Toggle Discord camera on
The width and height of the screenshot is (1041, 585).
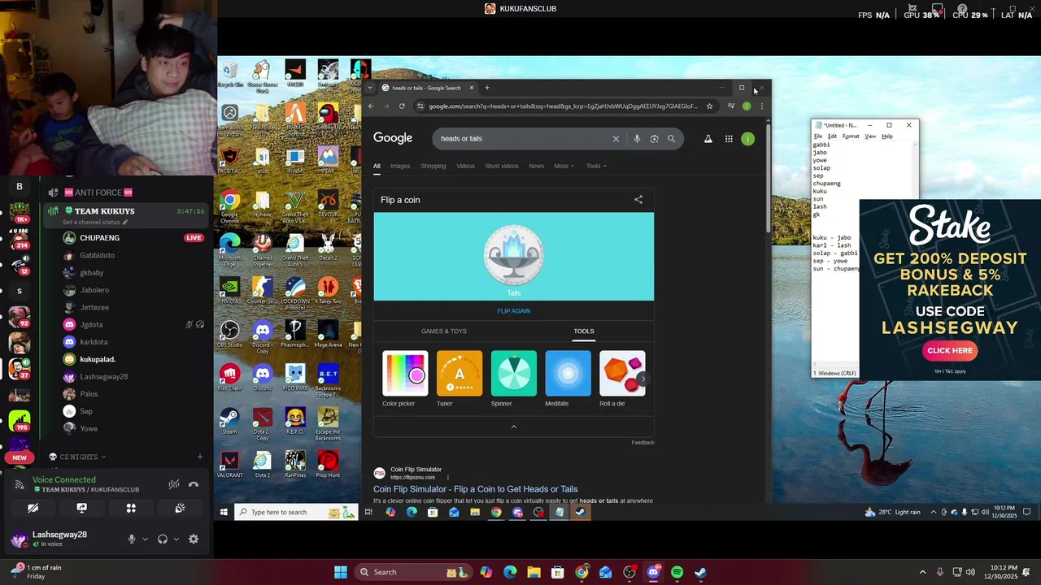pyautogui.click(x=33, y=509)
